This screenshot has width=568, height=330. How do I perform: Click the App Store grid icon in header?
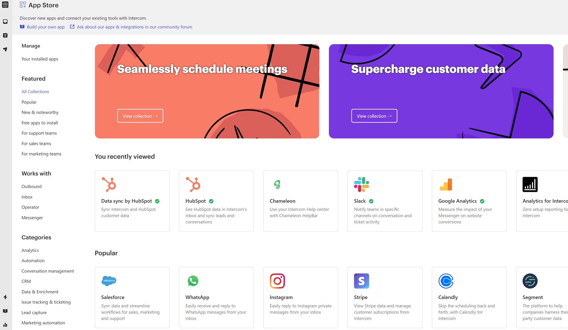23,5
